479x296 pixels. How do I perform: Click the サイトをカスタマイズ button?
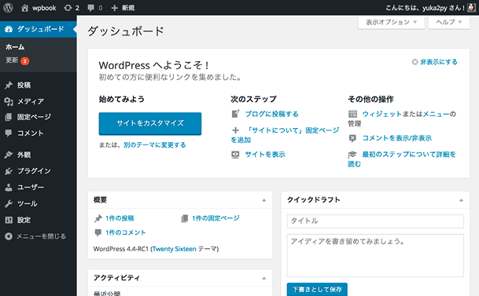tap(150, 123)
